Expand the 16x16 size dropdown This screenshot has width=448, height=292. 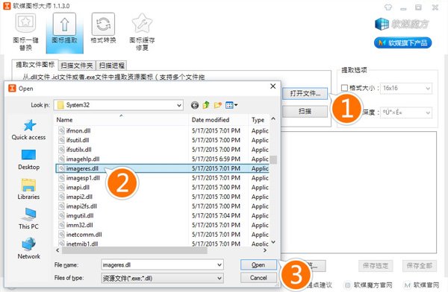428,89
